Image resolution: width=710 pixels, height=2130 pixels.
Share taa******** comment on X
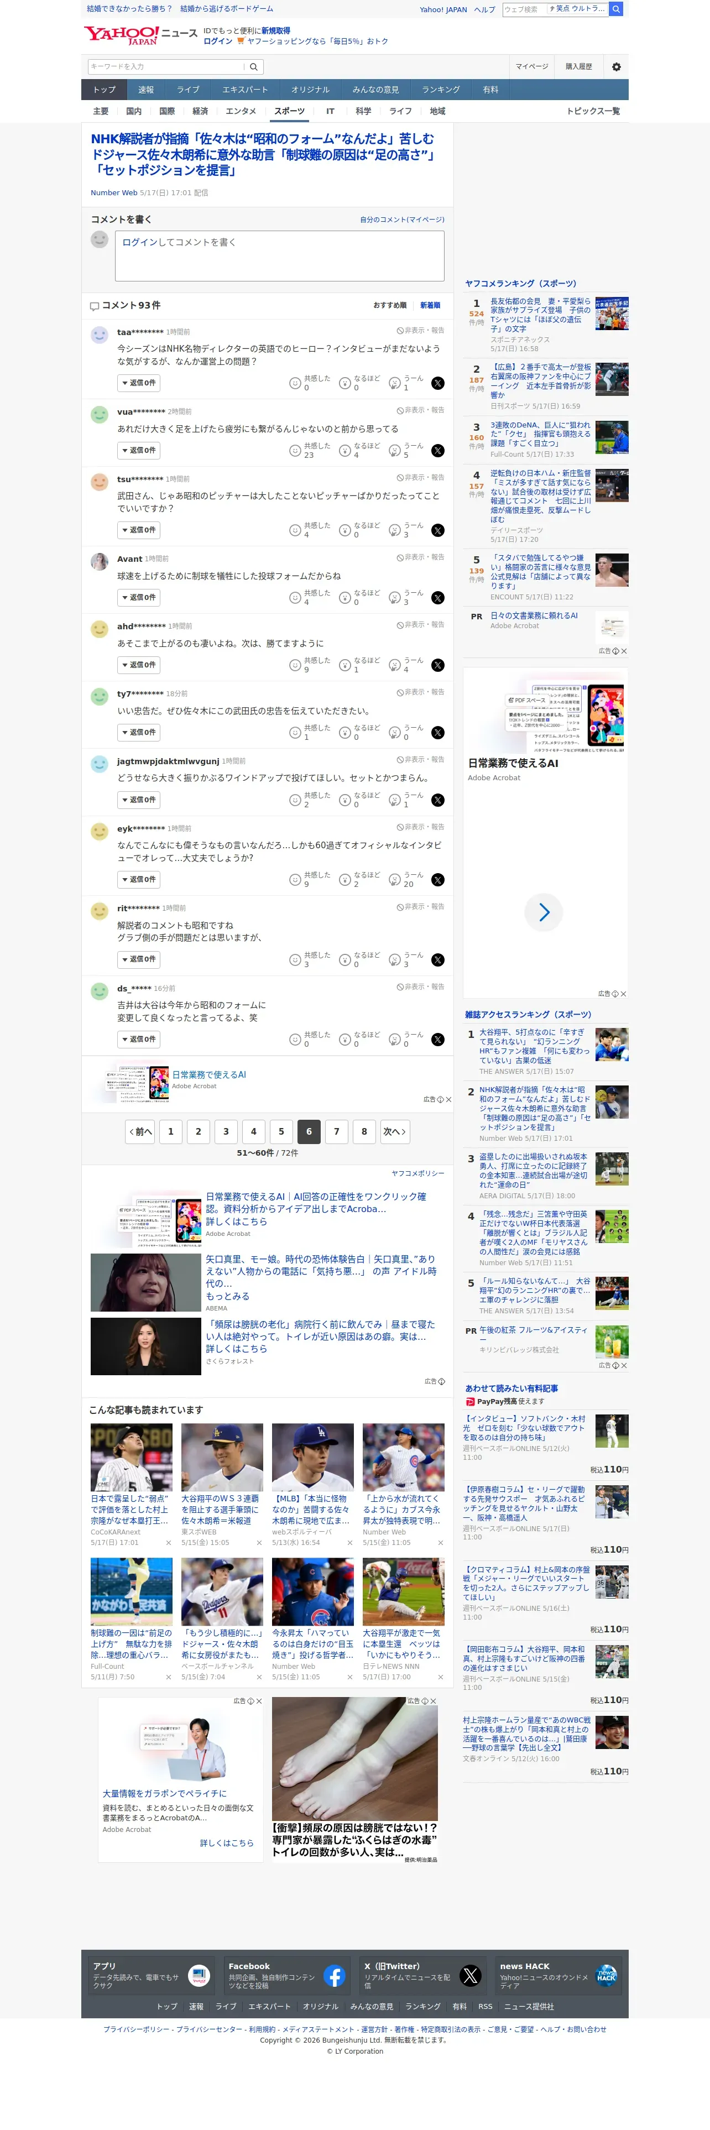[438, 383]
